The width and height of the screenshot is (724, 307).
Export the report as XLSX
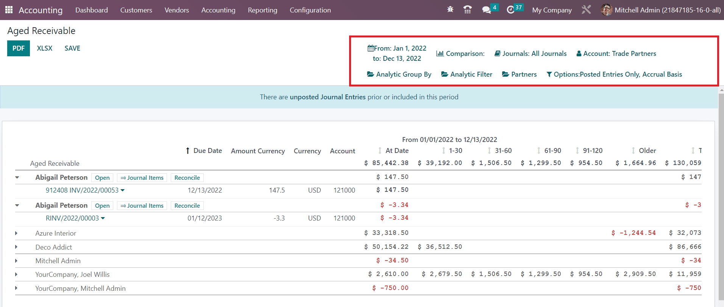[x=45, y=48]
